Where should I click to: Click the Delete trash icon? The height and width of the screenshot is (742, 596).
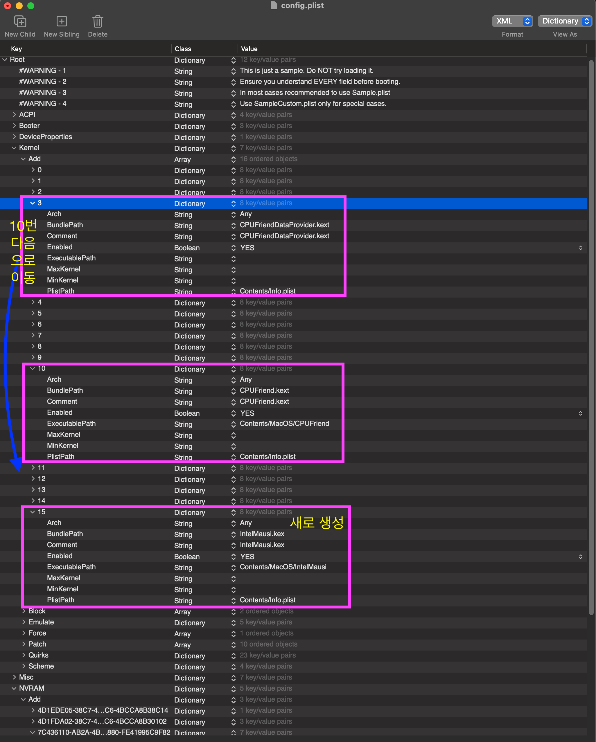pyautogui.click(x=98, y=21)
